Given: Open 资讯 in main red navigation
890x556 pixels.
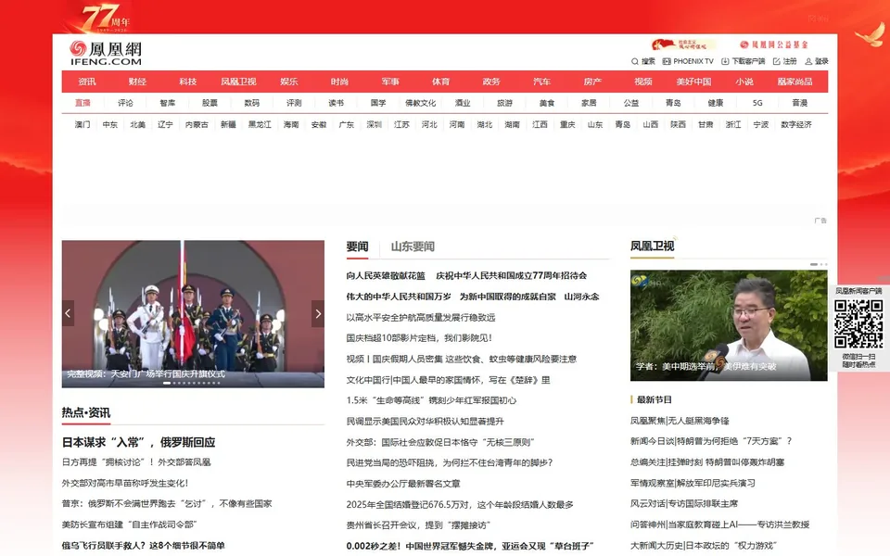Looking at the screenshot, I should pos(87,82).
